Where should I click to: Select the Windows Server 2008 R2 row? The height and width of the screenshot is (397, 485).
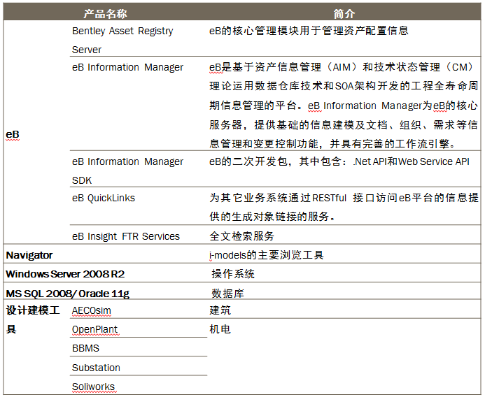(x=59, y=274)
